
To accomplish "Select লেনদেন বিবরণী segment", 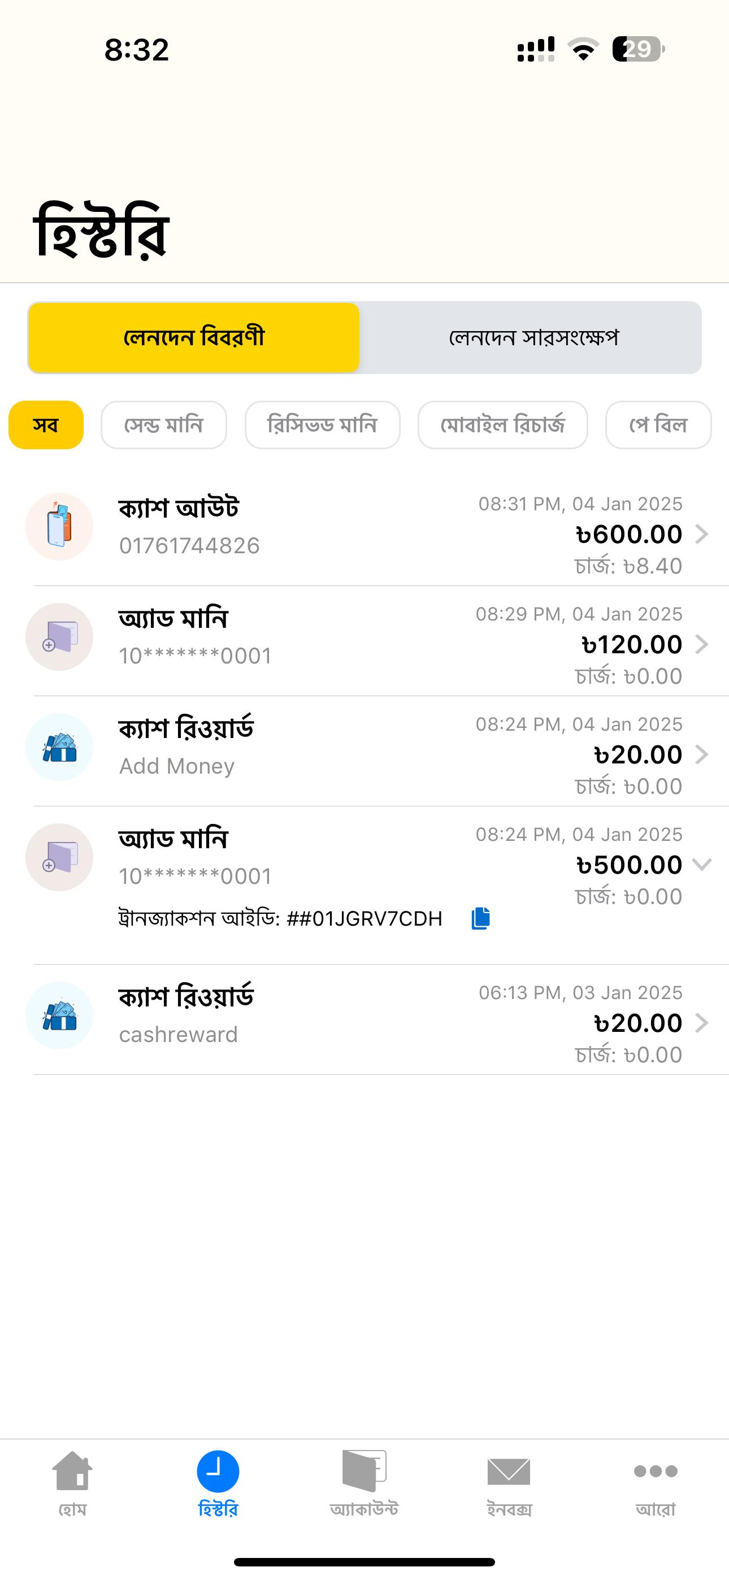I will pos(194,337).
